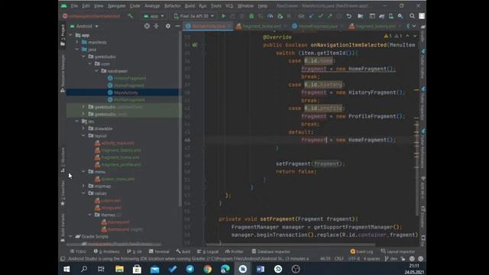489x275 pixels.
Task: Click the Git commit checkmark icon
Action: pyautogui.click(x=321, y=16)
